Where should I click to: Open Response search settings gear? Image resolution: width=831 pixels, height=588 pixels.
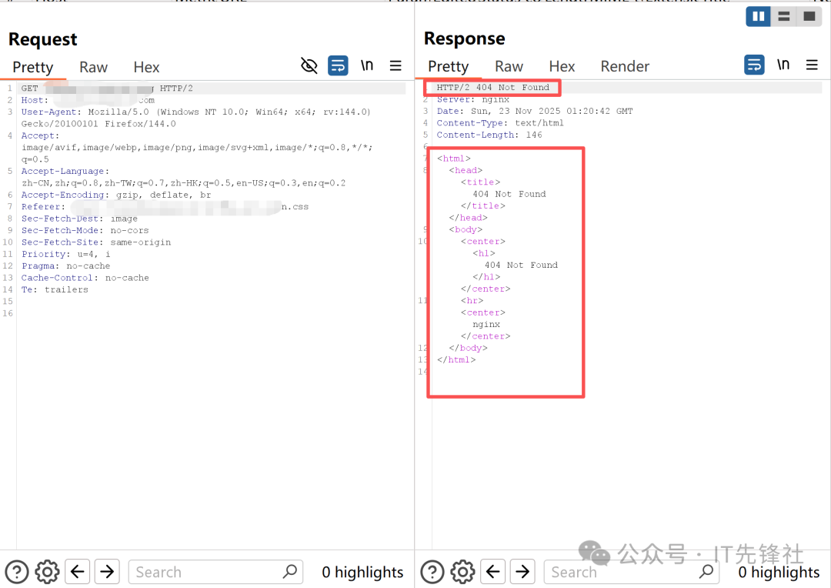[x=462, y=572]
